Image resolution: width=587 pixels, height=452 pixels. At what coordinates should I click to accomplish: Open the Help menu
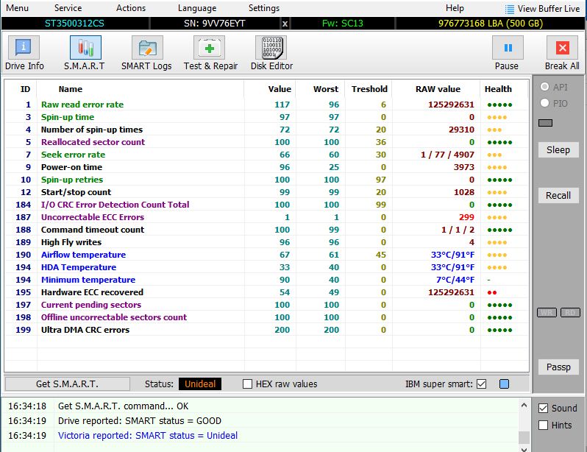455,8
